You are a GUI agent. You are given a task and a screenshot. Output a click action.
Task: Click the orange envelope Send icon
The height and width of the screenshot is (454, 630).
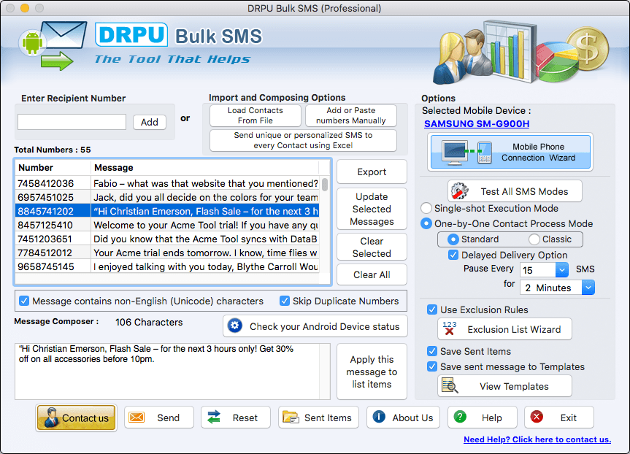click(137, 417)
